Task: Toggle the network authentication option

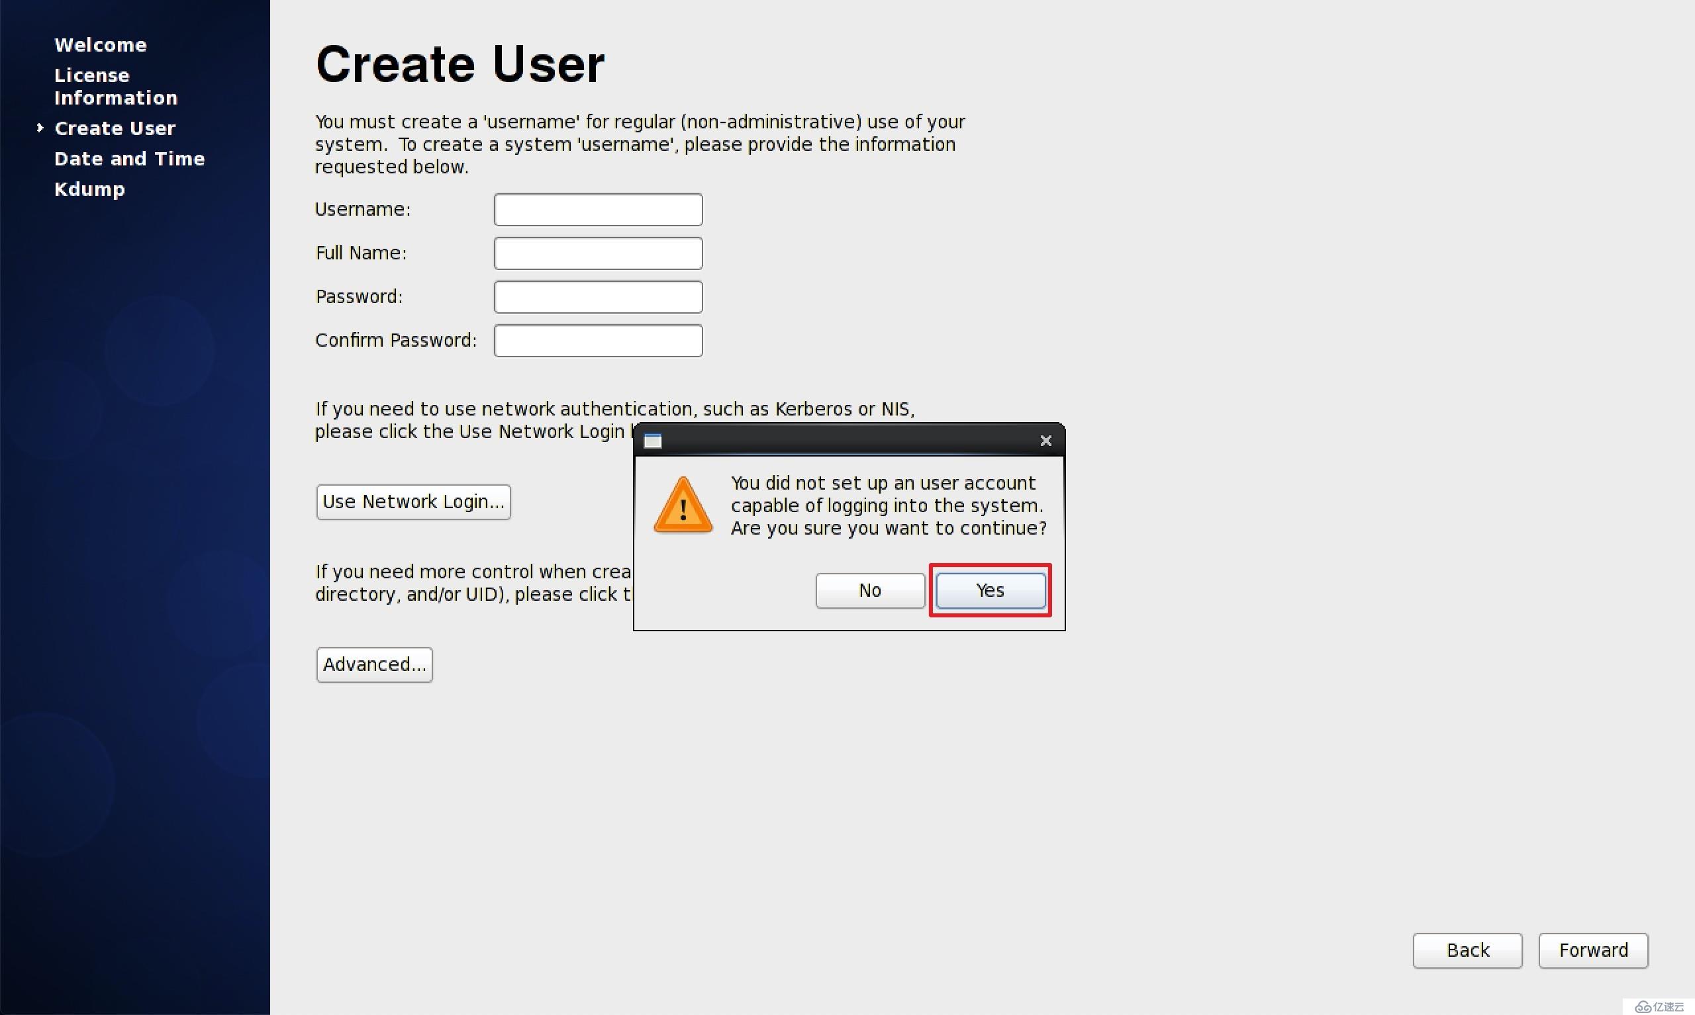Action: pyautogui.click(x=412, y=502)
